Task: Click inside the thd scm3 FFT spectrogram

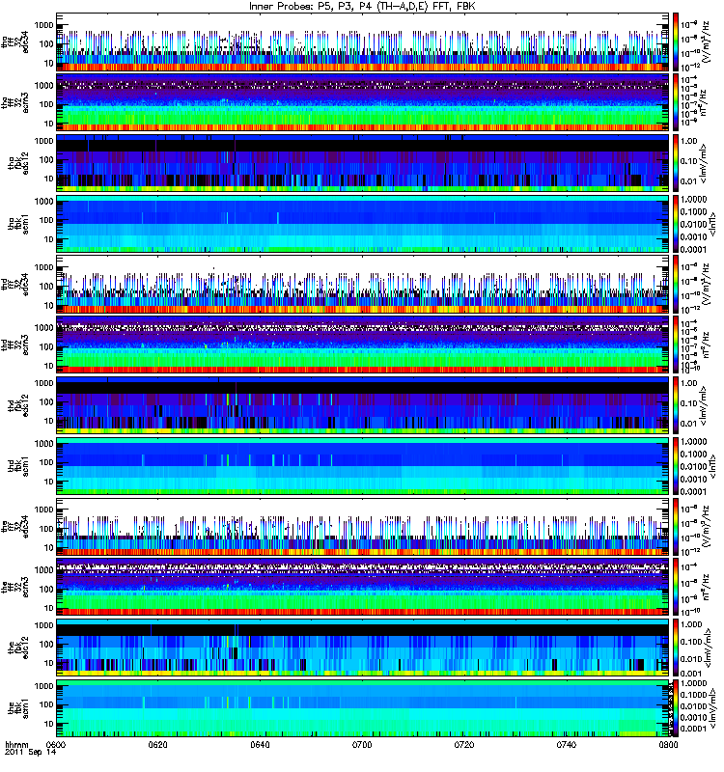Action: click(x=363, y=345)
